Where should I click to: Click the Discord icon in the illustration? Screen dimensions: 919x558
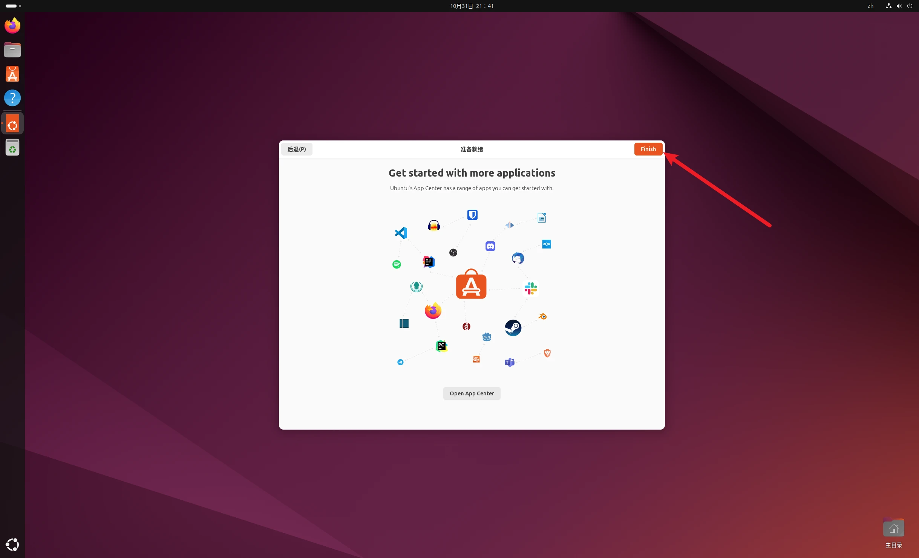click(x=490, y=246)
